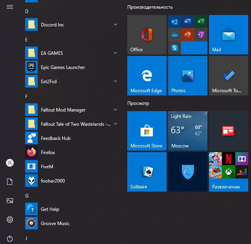Open Feedback Hub app

point(72,138)
